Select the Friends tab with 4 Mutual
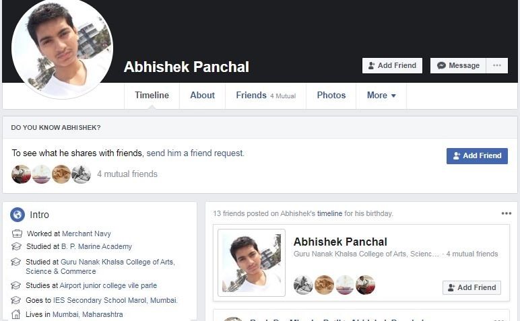 [265, 96]
